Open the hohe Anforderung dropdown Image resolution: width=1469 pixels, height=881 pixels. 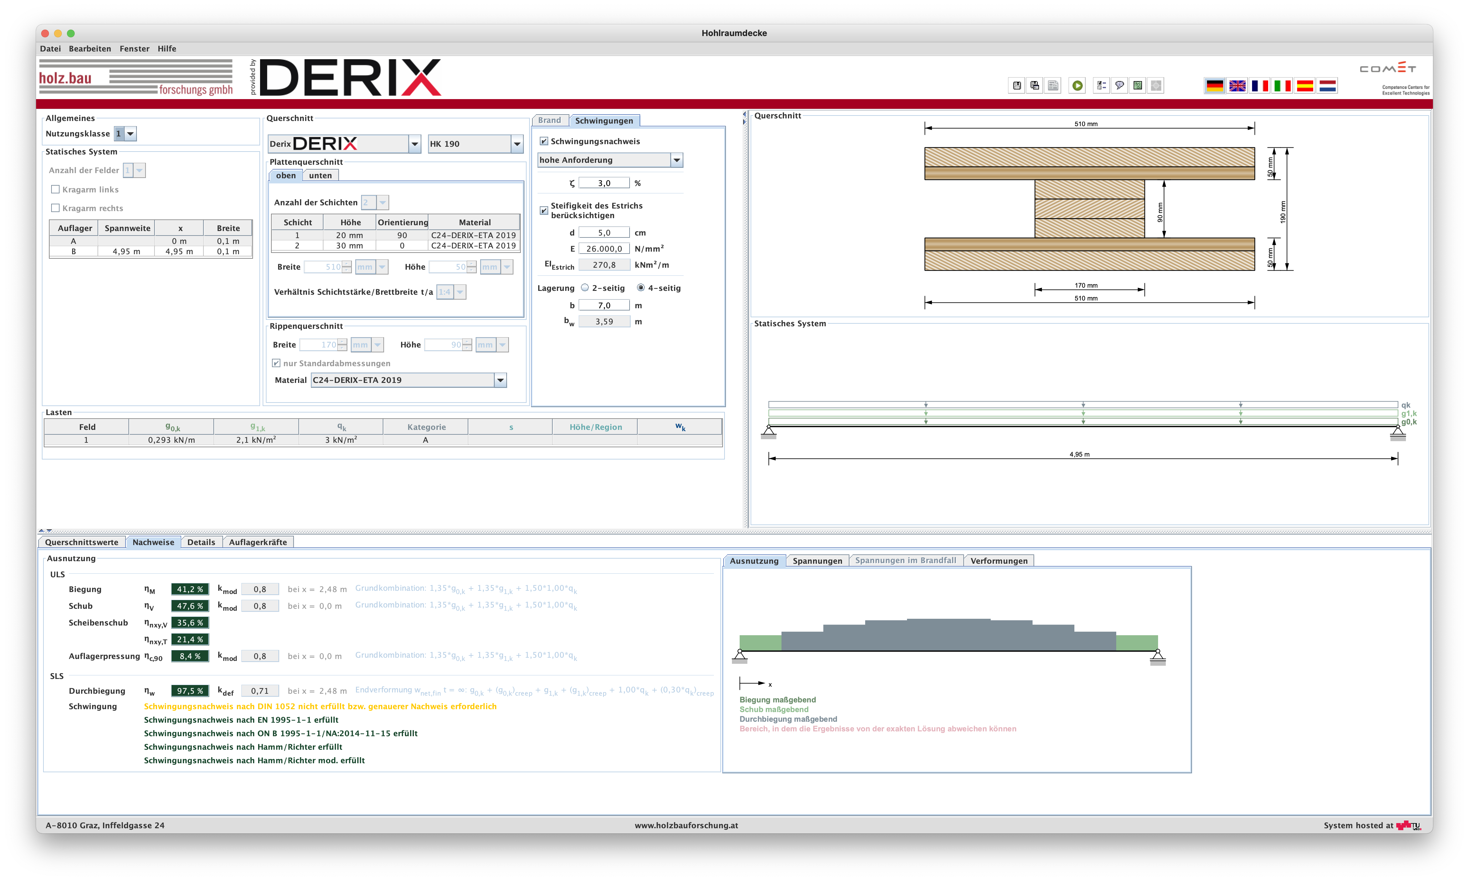coord(676,160)
